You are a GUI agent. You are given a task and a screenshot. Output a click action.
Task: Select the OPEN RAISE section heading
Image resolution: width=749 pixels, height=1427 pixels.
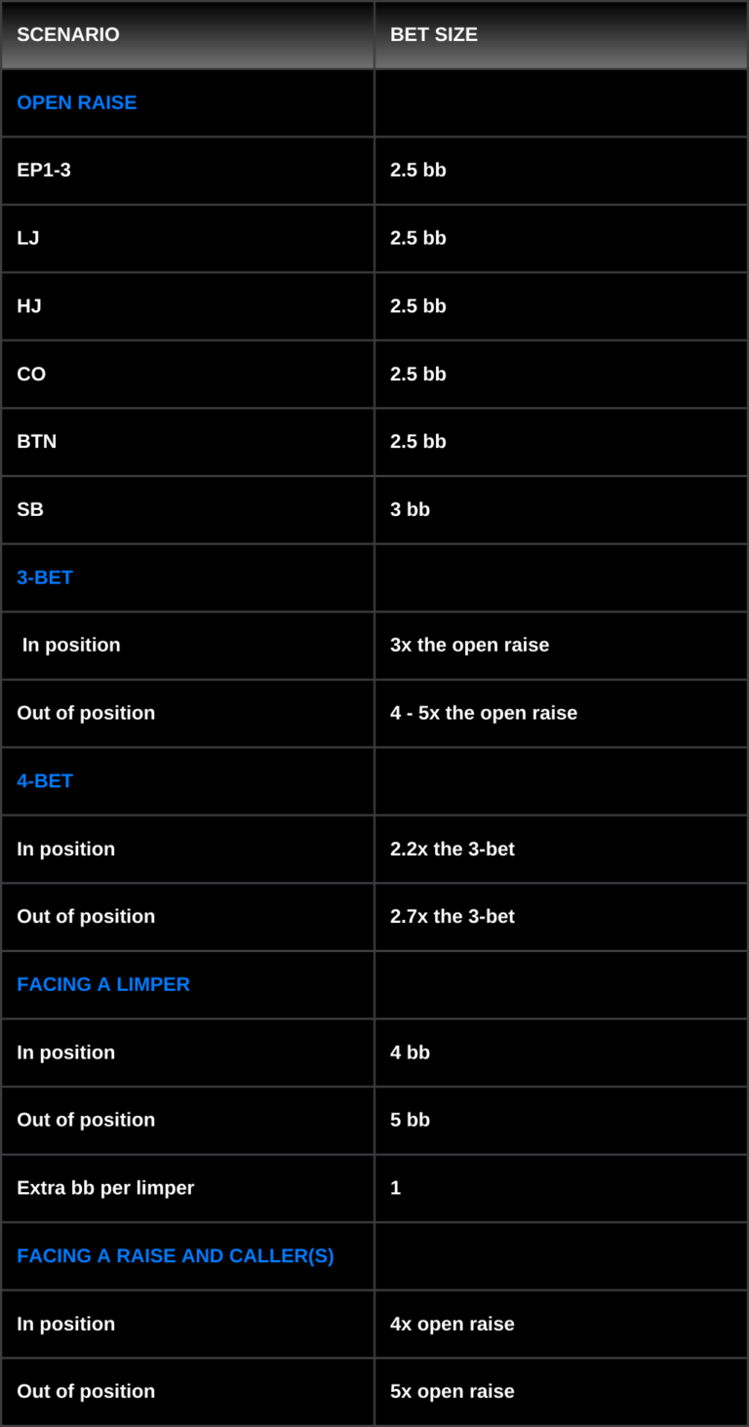77,102
